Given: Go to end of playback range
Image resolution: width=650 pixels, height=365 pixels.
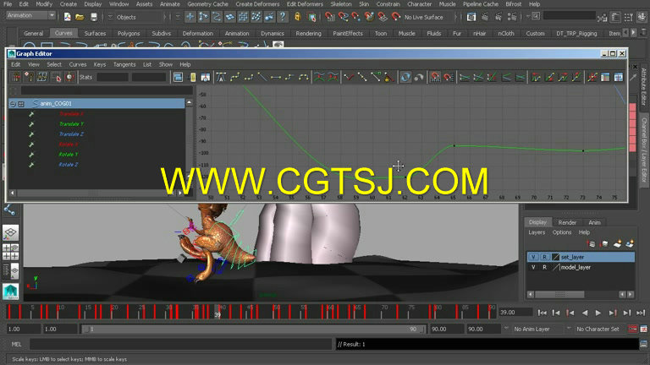Looking at the screenshot, I should 641,313.
